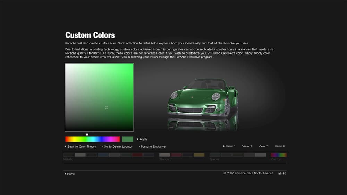Return to Home
Image resolution: width=347 pixels, height=195 pixels.
[x=70, y=174]
